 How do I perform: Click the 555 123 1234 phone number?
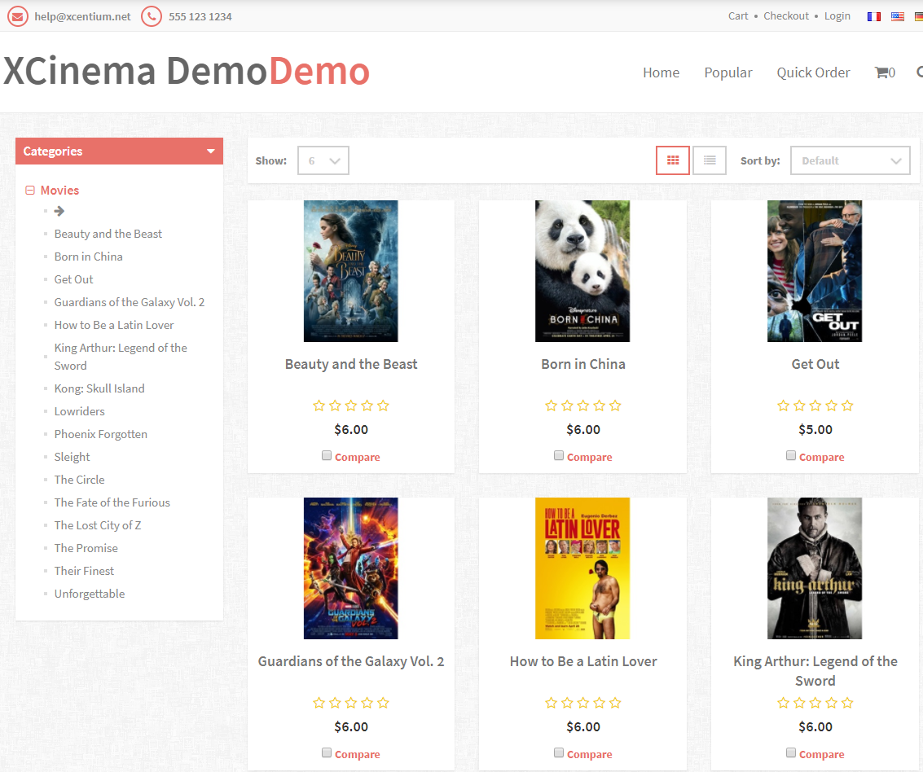pos(200,16)
